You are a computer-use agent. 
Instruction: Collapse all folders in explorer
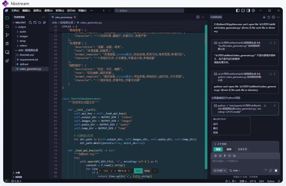(x=44, y=22)
